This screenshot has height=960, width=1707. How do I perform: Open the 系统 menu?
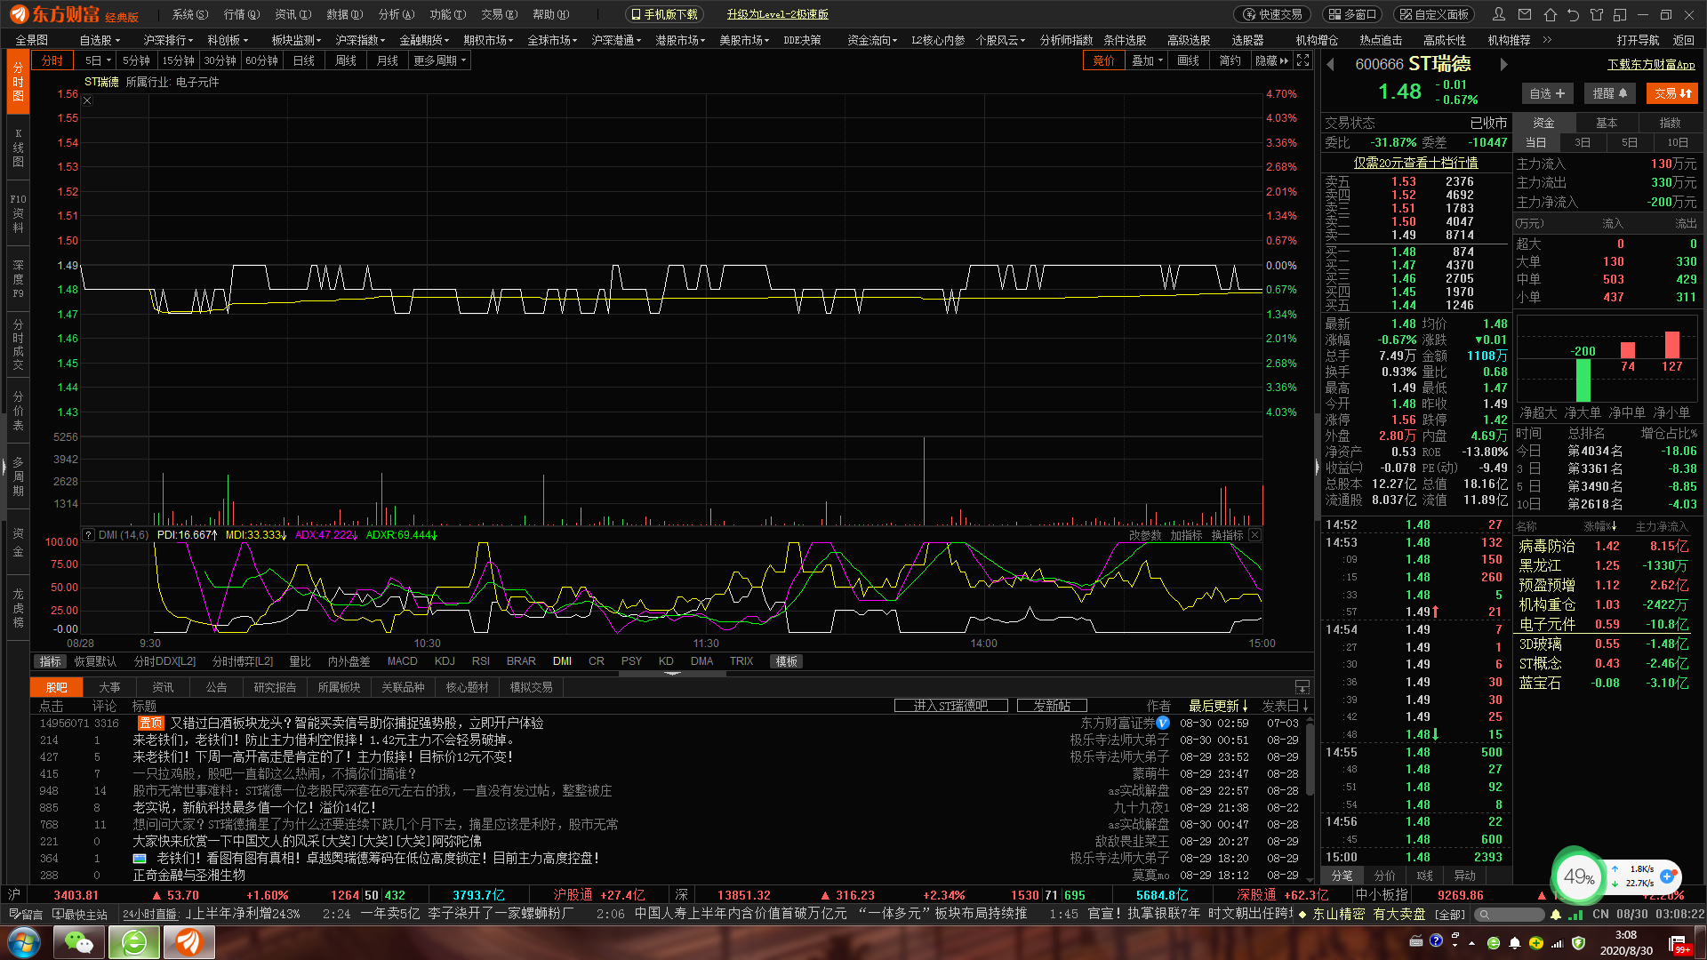click(x=189, y=14)
